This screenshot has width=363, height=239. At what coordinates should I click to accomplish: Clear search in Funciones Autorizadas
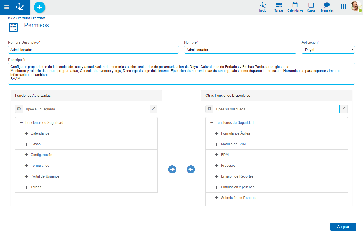coord(19,109)
